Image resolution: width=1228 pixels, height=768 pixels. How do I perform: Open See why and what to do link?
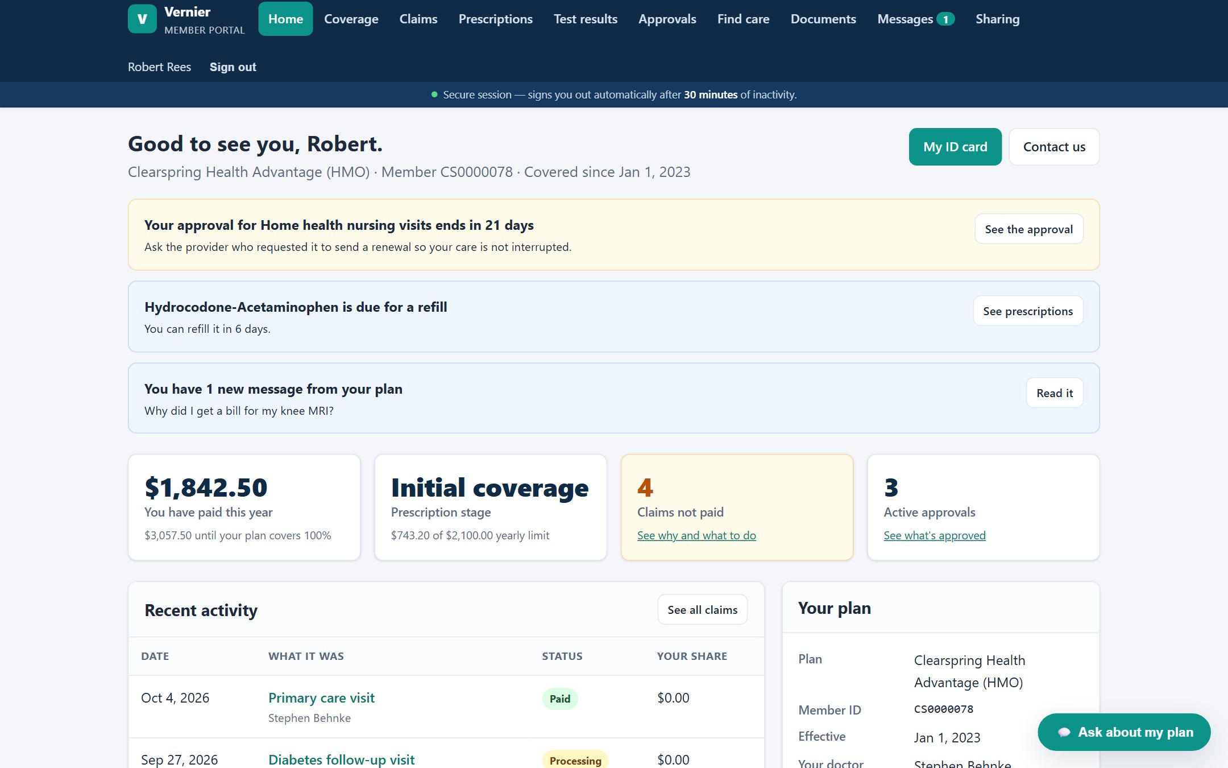point(696,535)
